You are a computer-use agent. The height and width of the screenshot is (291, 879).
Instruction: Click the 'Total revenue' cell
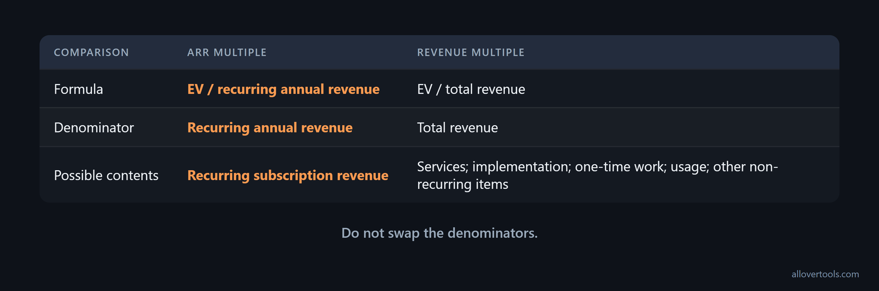[457, 127]
